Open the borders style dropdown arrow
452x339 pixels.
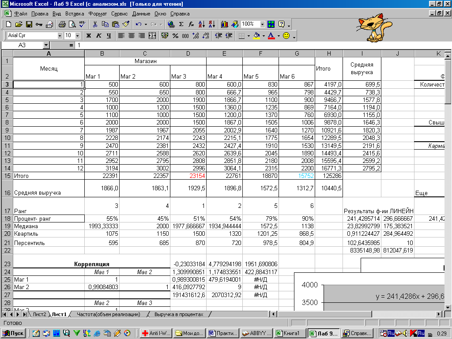[x=249, y=35]
